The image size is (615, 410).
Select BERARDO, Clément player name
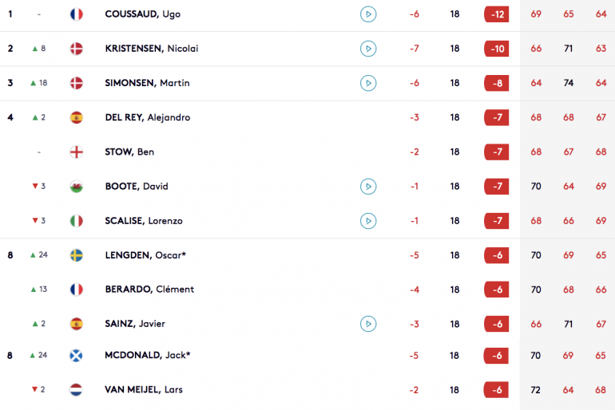149,290
